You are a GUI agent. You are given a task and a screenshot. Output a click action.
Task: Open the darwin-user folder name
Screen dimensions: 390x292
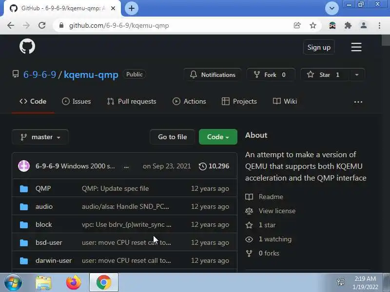pyautogui.click(x=54, y=260)
